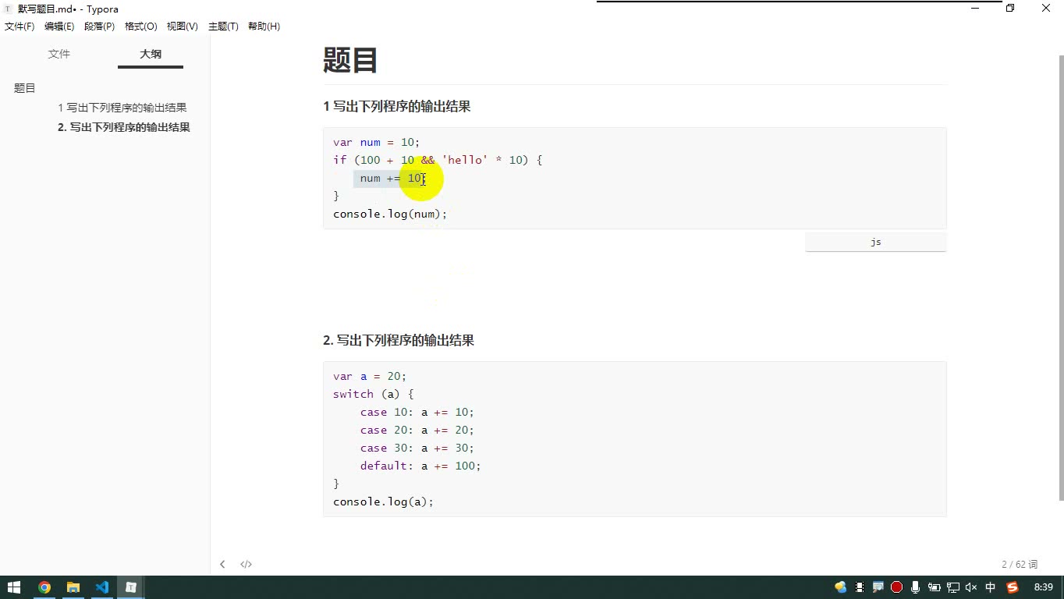Show word count details 2 / 62 词
Screen dimensions: 1064x599
point(1020,564)
